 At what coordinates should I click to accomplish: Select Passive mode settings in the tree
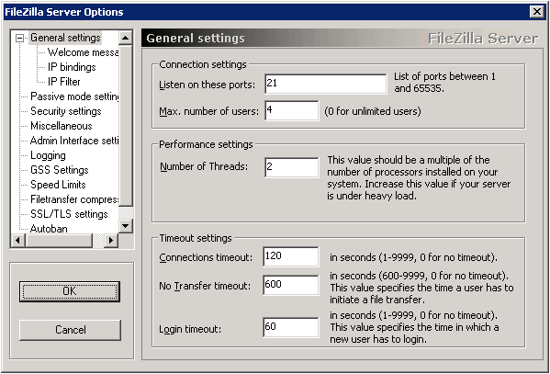click(x=74, y=96)
